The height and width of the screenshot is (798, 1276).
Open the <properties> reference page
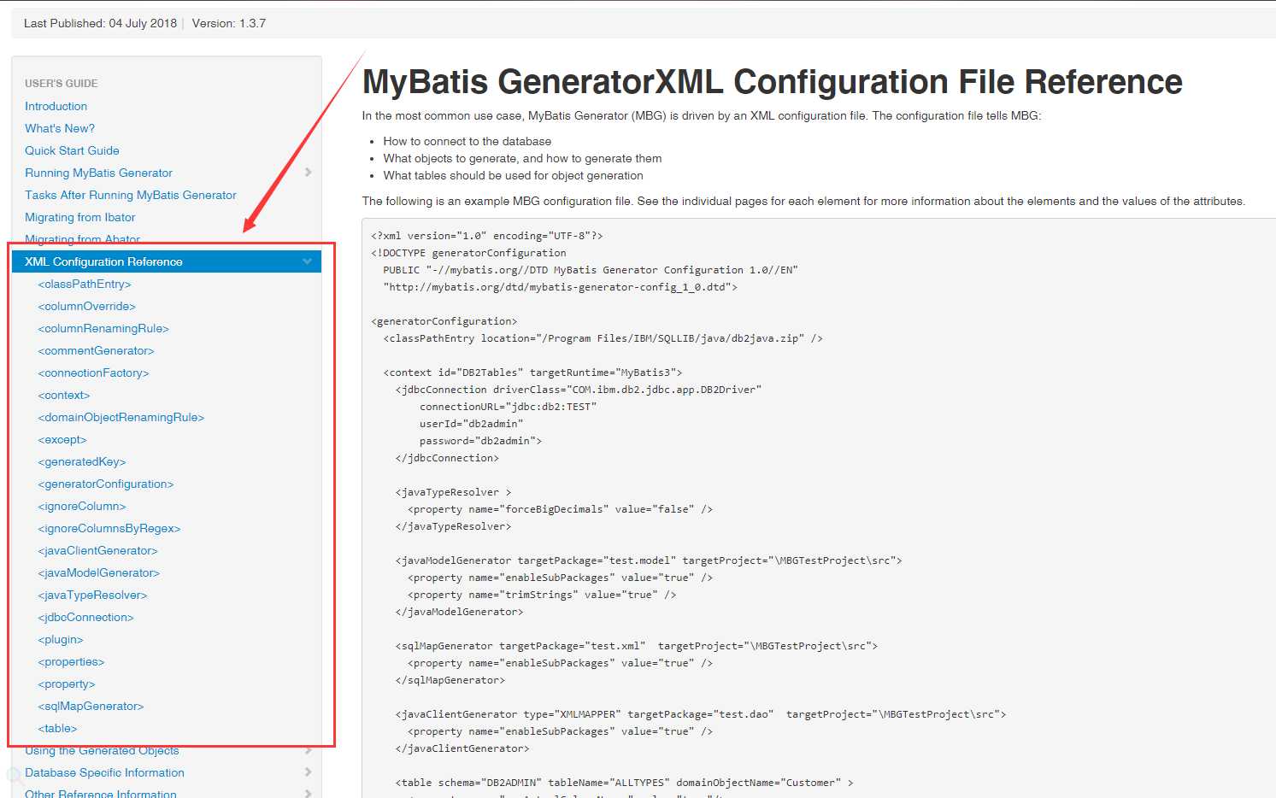pyautogui.click(x=71, y=661)
